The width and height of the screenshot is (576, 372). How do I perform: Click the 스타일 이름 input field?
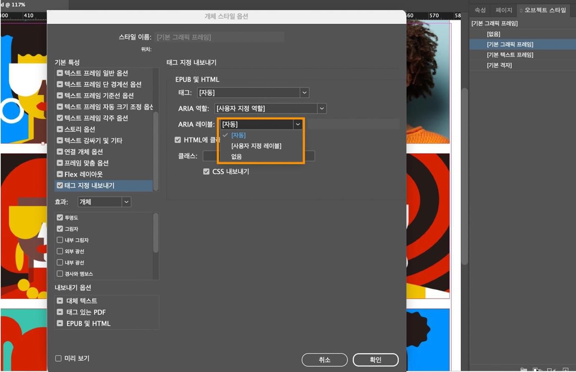[220, 37]
